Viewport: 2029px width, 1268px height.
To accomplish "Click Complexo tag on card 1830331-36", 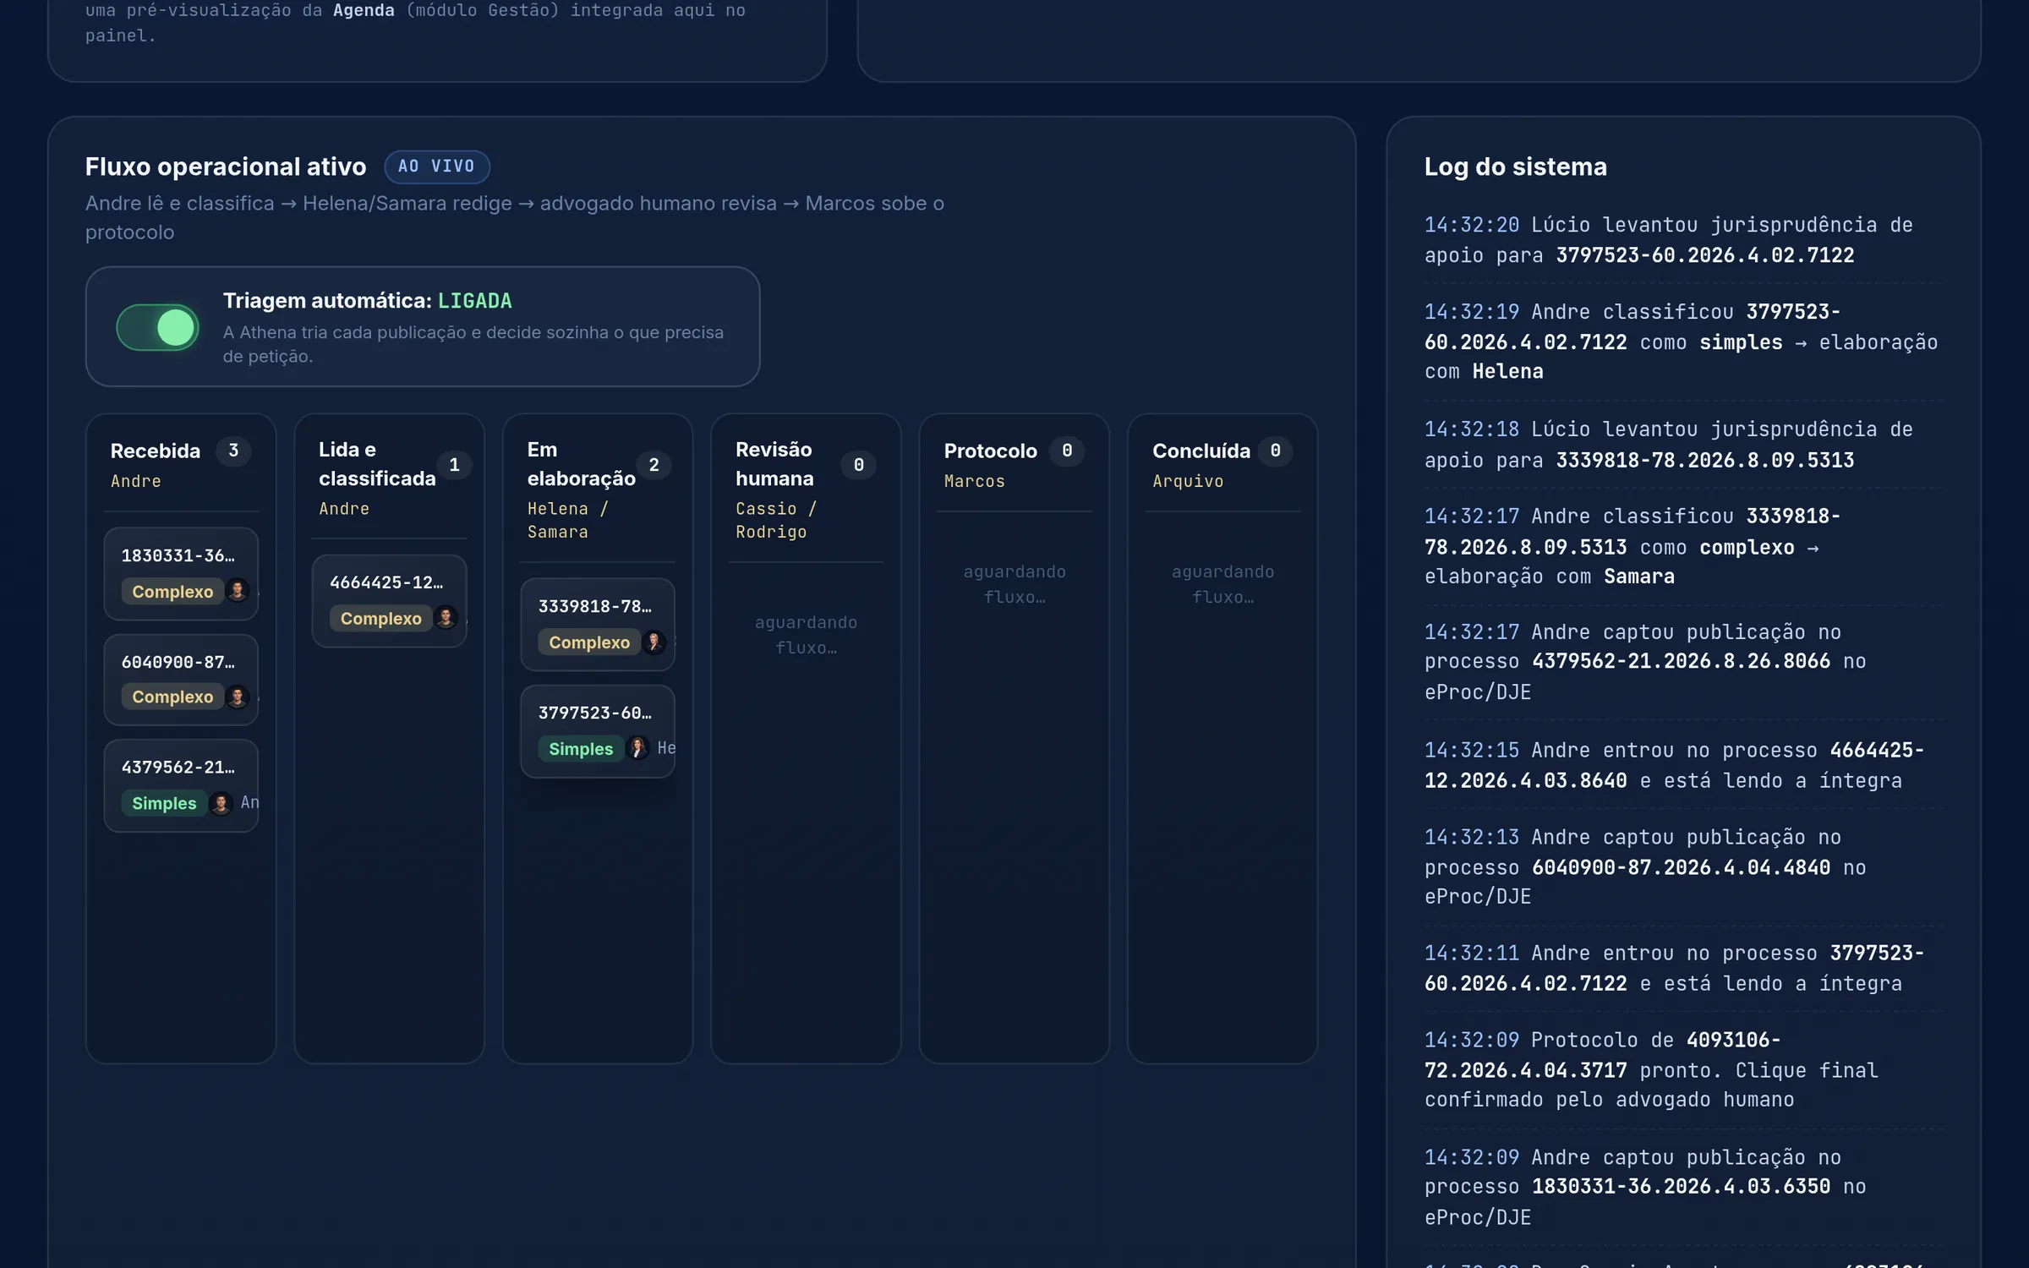I will click(172, 591).
